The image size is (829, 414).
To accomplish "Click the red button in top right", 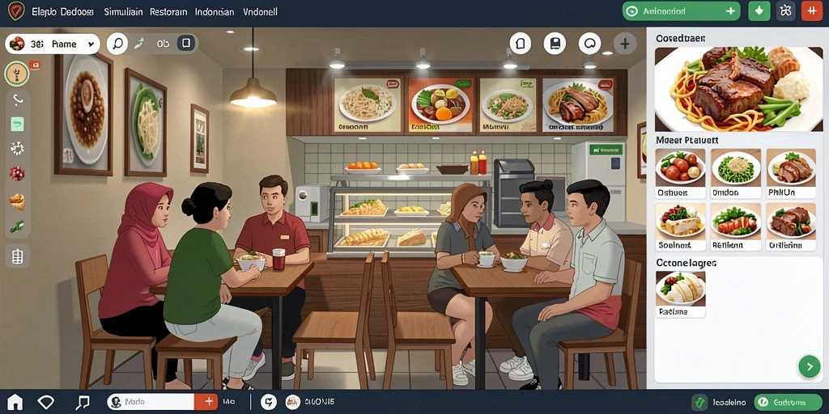I will (x=811, y=11).
